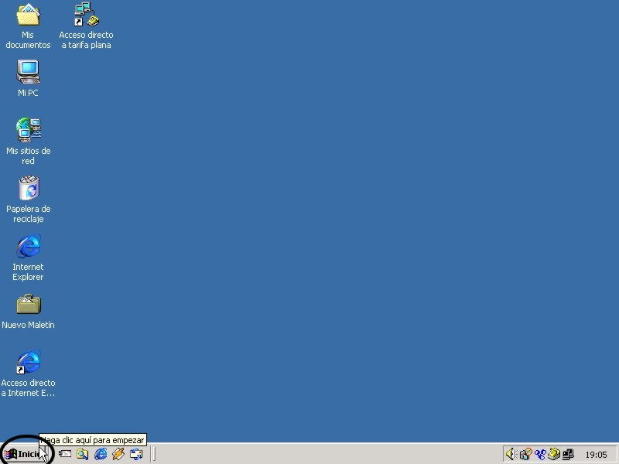Viewport: 619px width, 464px height.
Task: Select the Mis sitios de red icon
Action: 28,142
